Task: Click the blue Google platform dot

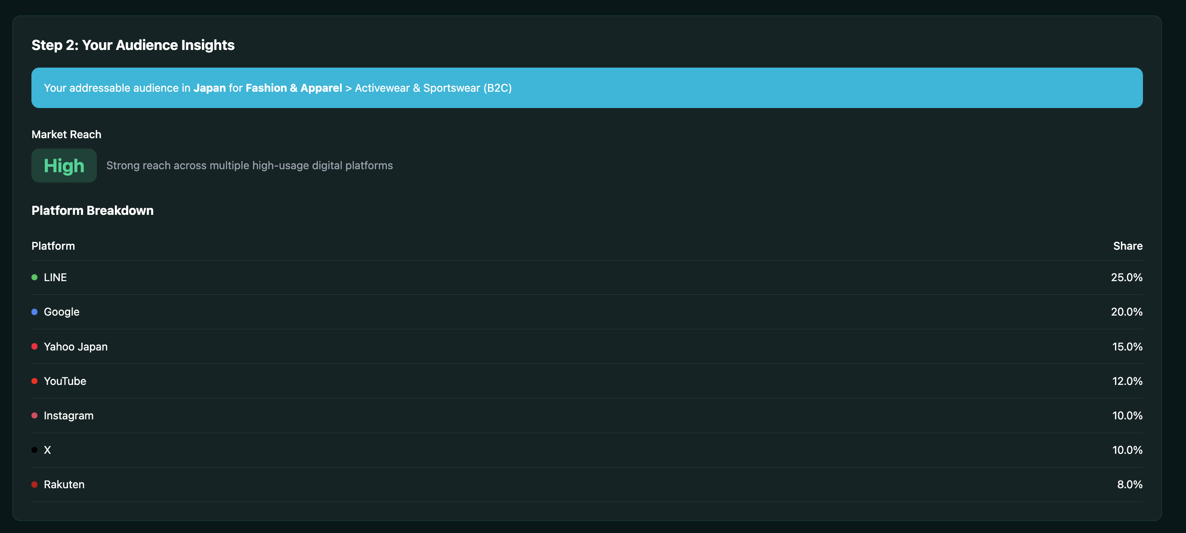Action: tap(34, 311)
